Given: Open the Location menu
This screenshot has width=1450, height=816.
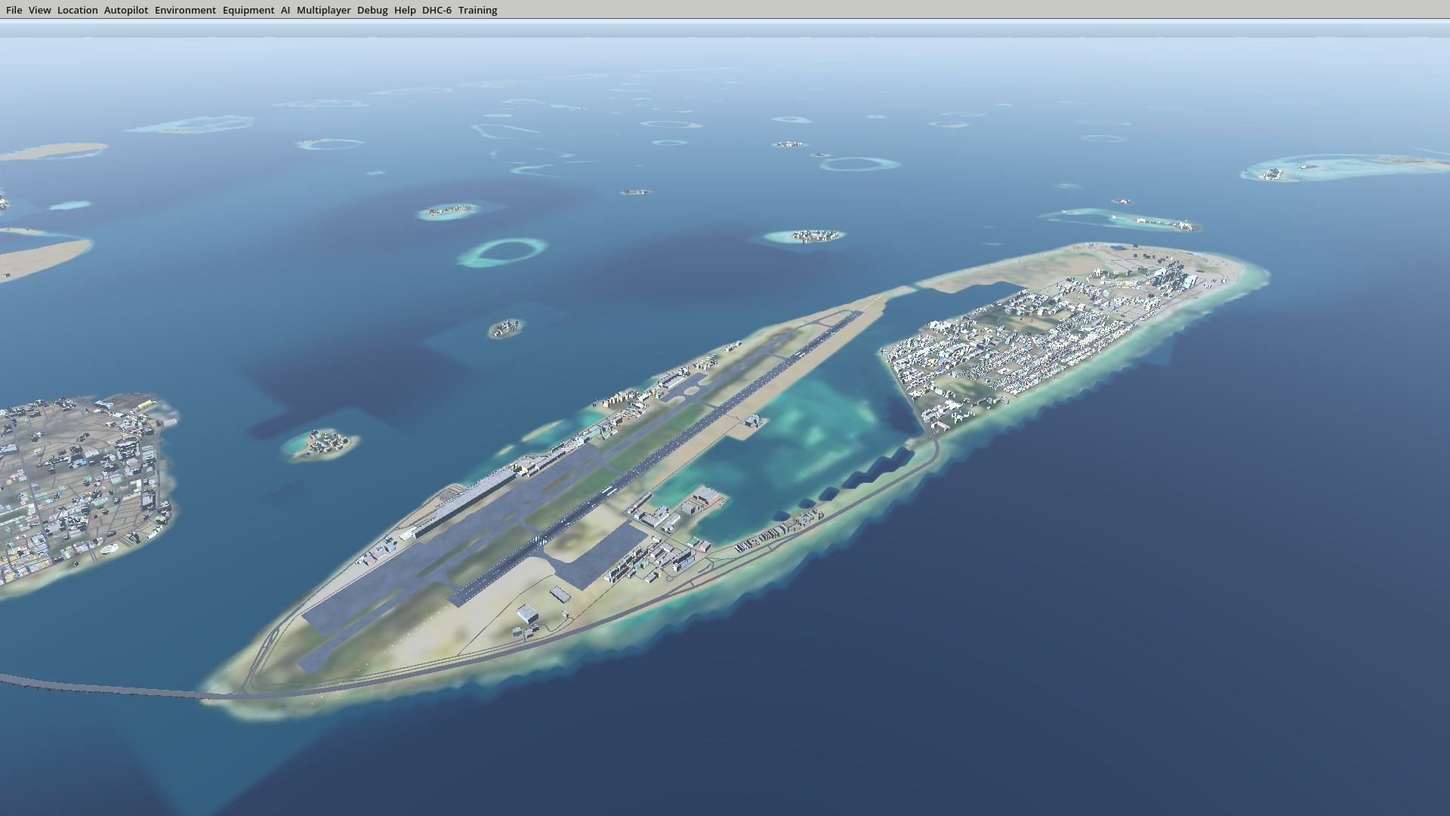Looking at the screenshot, I should point(77,10).
